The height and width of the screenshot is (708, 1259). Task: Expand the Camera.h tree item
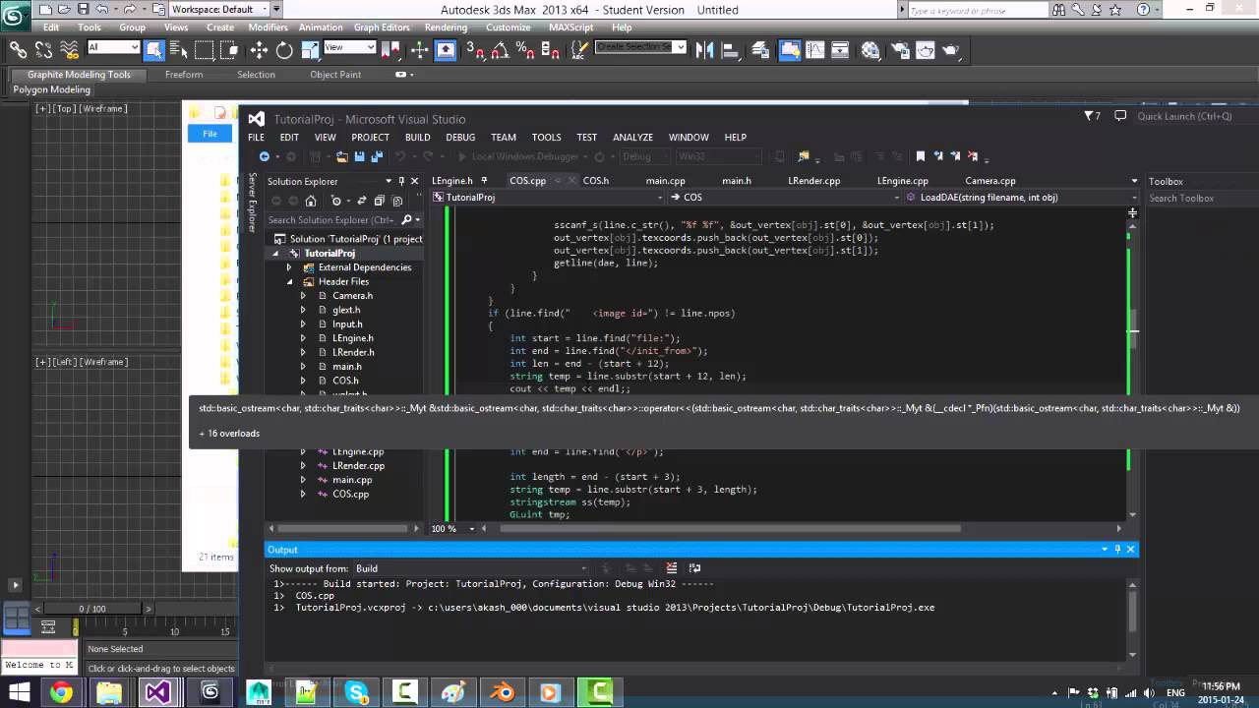tap(303, 296)
